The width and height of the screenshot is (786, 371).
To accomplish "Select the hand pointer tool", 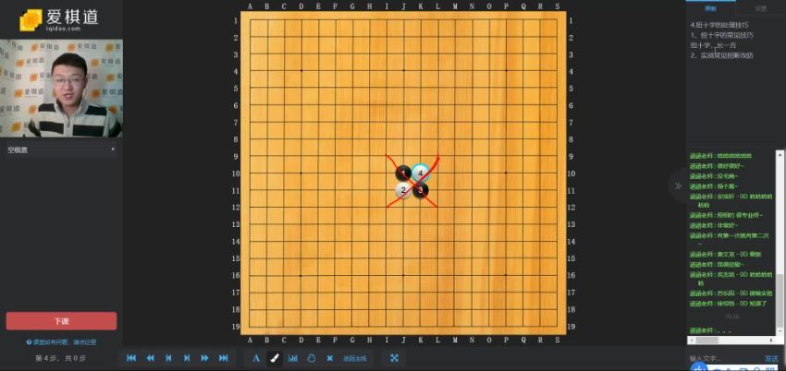I will 312,358.
